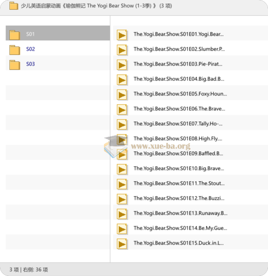This screenshot has height=276, width=268.
Task: Select file name The.Yogi.Bear.Show.S01E01.Yogi.Bear...
Action: (x=179, y=34)
